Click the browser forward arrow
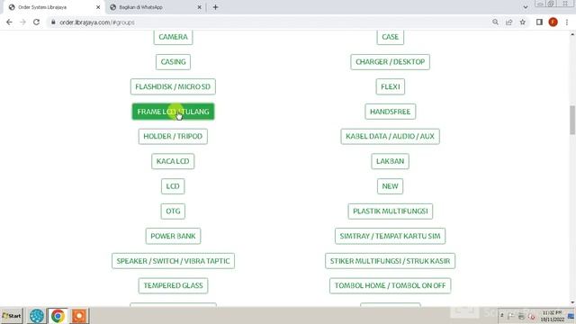576x324 pixels. (x=22, y=22)
